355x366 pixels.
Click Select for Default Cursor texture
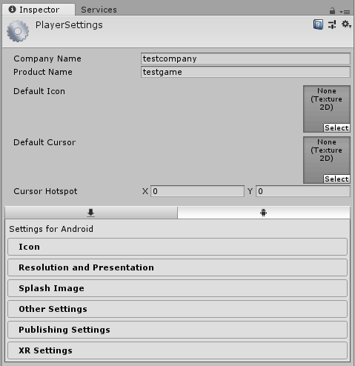pyautogui.click(x=336, y=179)
